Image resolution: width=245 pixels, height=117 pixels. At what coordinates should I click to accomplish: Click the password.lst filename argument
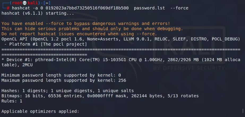click(149, 8)
